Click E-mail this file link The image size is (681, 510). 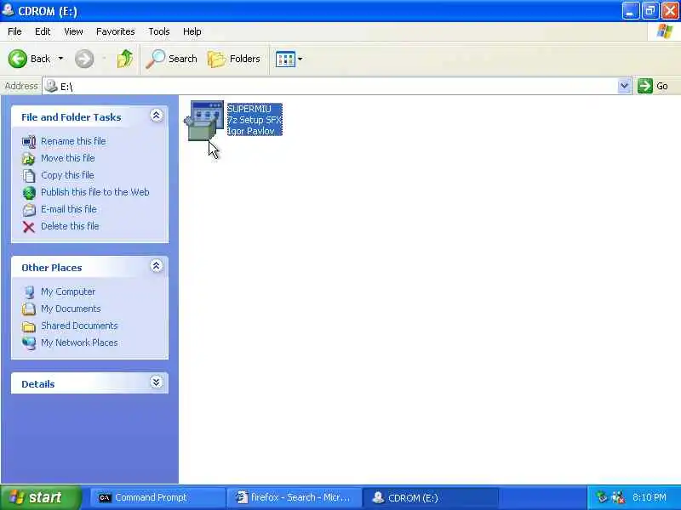(x=69, y=209)
